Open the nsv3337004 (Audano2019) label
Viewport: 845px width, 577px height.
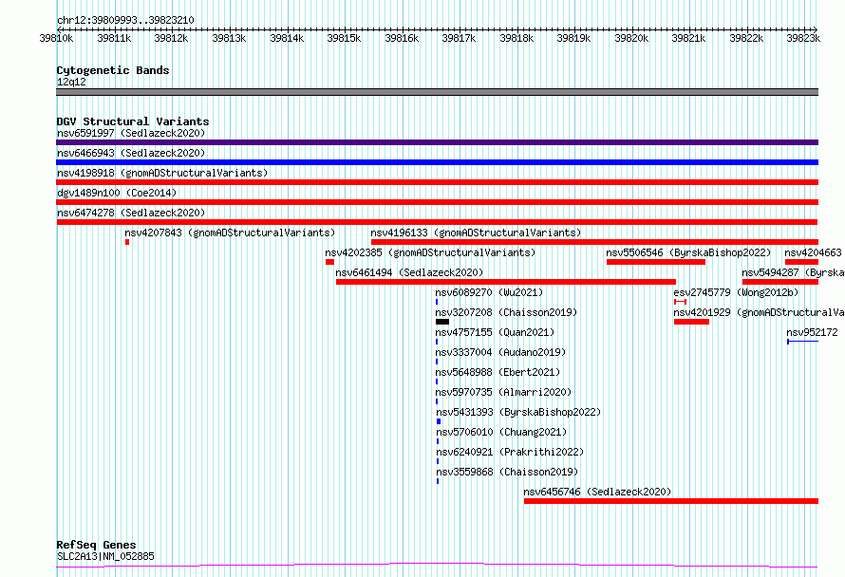coord(500,352)
